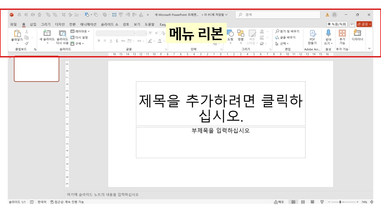The image size is (381, 214).
Task: Click the 서식 복사 format painter icon
Action: pos(27,43)
